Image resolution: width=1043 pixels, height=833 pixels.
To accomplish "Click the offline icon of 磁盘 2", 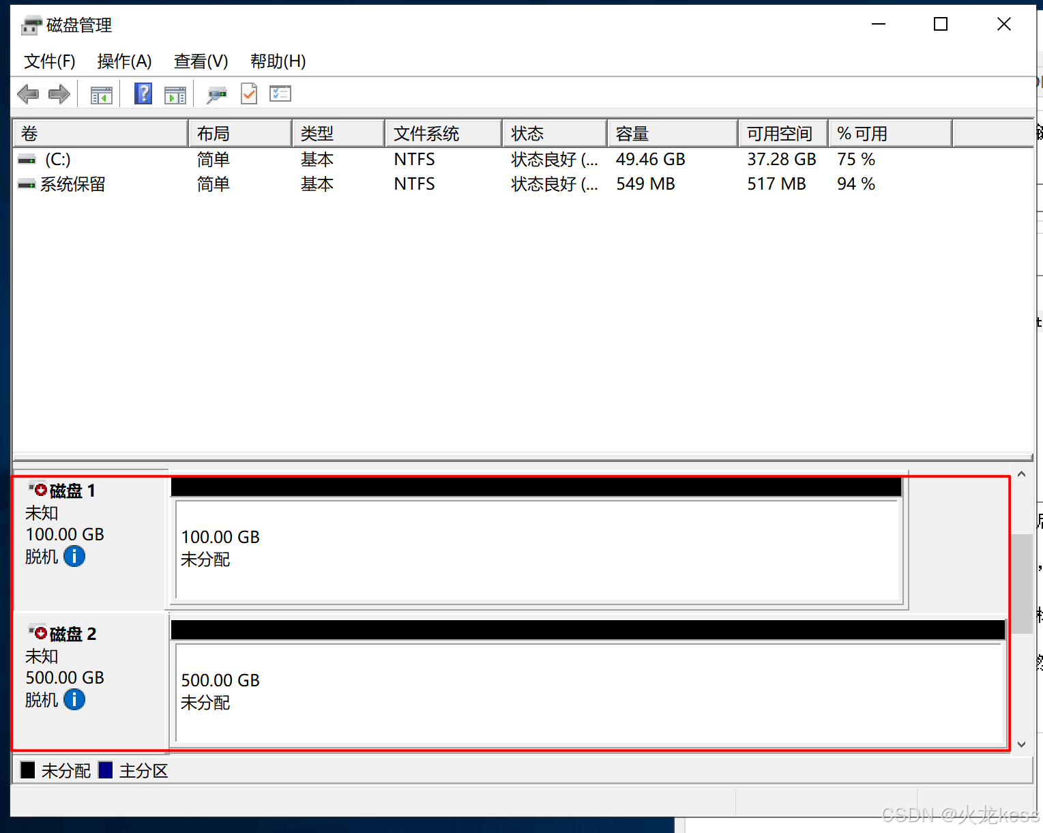I will (38, 632).
